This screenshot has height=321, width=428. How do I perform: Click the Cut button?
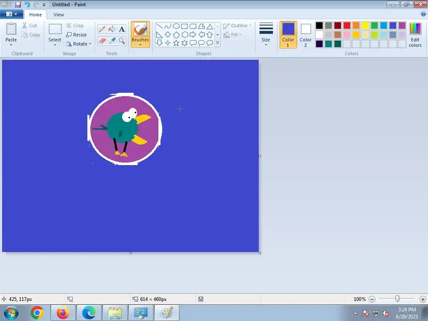pyautogui.click(x=30, y=25)
